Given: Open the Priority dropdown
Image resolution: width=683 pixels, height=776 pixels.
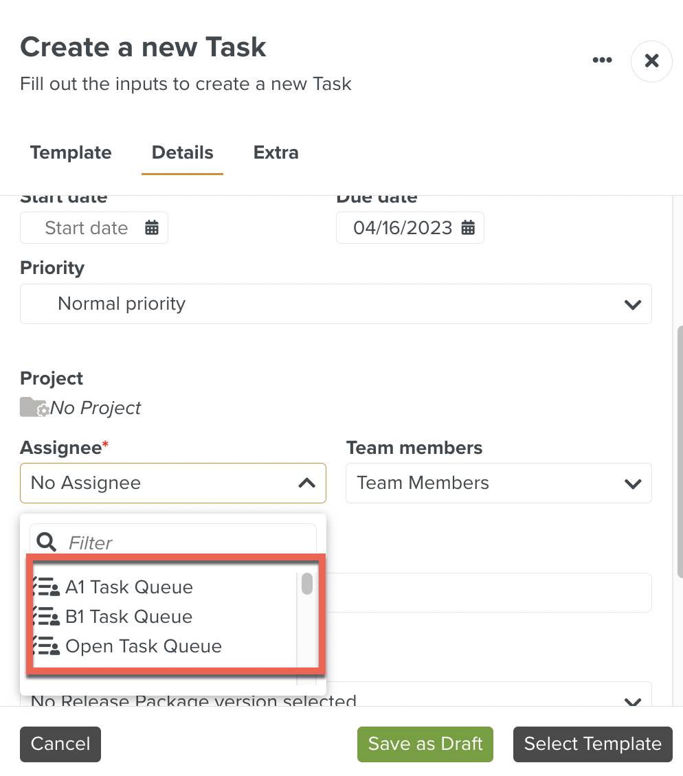Looking at the screenshot, I should pos(632,304).
